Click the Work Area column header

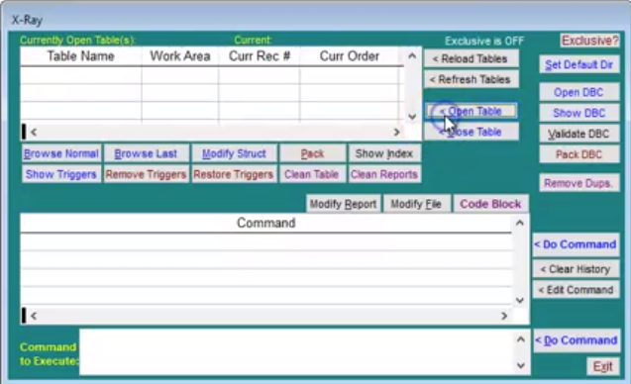pyautogui.click(x=180, y=56)
